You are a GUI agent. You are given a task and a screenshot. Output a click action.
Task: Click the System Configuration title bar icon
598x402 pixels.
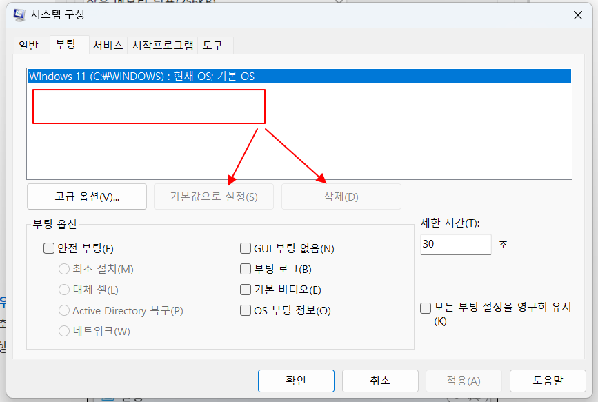pyautogui.click(x=19, y=15)
